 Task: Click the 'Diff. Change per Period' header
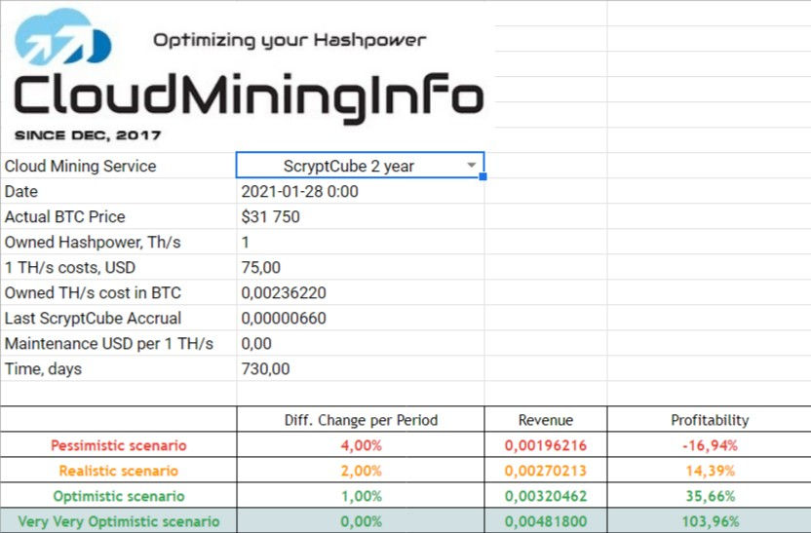[x=361, y=420]
